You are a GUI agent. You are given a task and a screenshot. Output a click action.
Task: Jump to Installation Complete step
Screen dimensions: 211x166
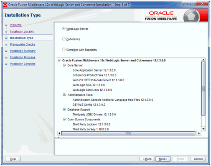(x=23, y=64)
